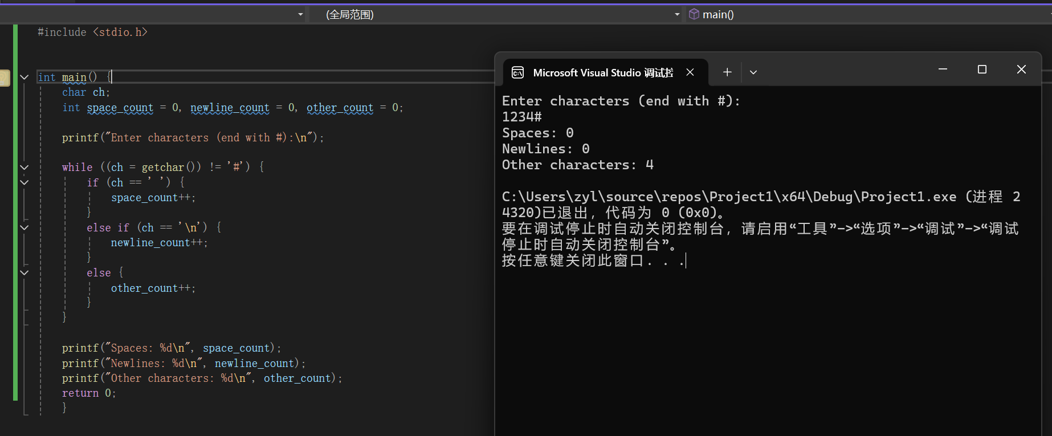Click the printf "Other characters" line
1052x436 pixels.
pyautogui.click(x=202, y=378)
